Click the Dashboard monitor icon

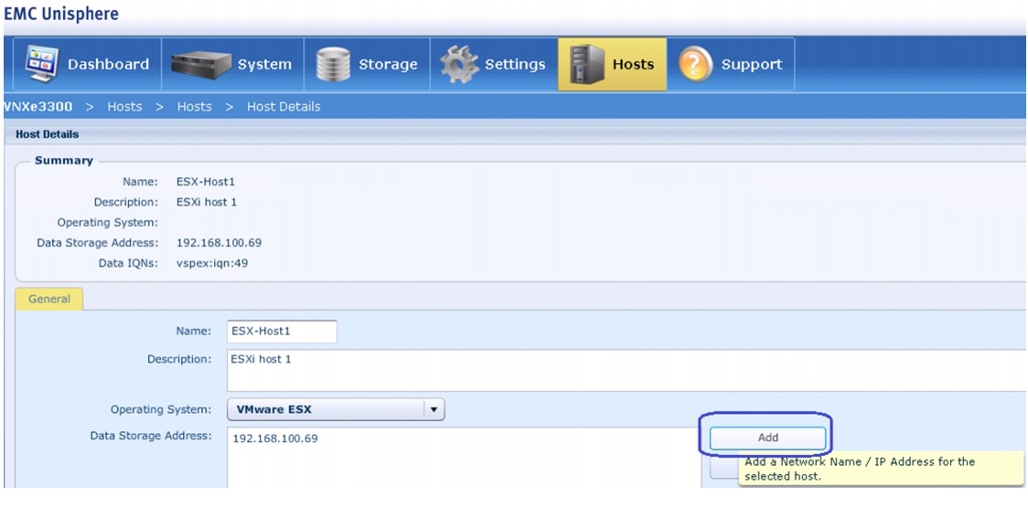tap(41, 64)
